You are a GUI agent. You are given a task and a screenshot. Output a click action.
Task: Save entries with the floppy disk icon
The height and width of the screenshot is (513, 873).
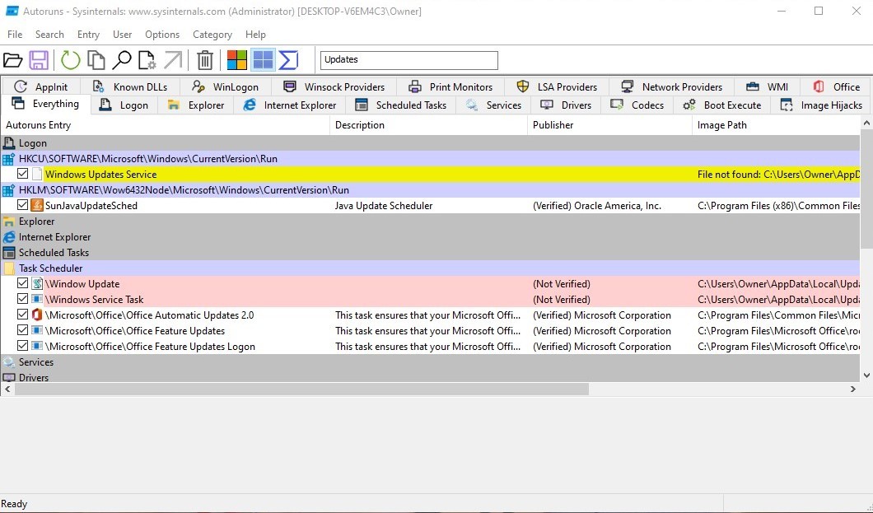click(39, 60)
